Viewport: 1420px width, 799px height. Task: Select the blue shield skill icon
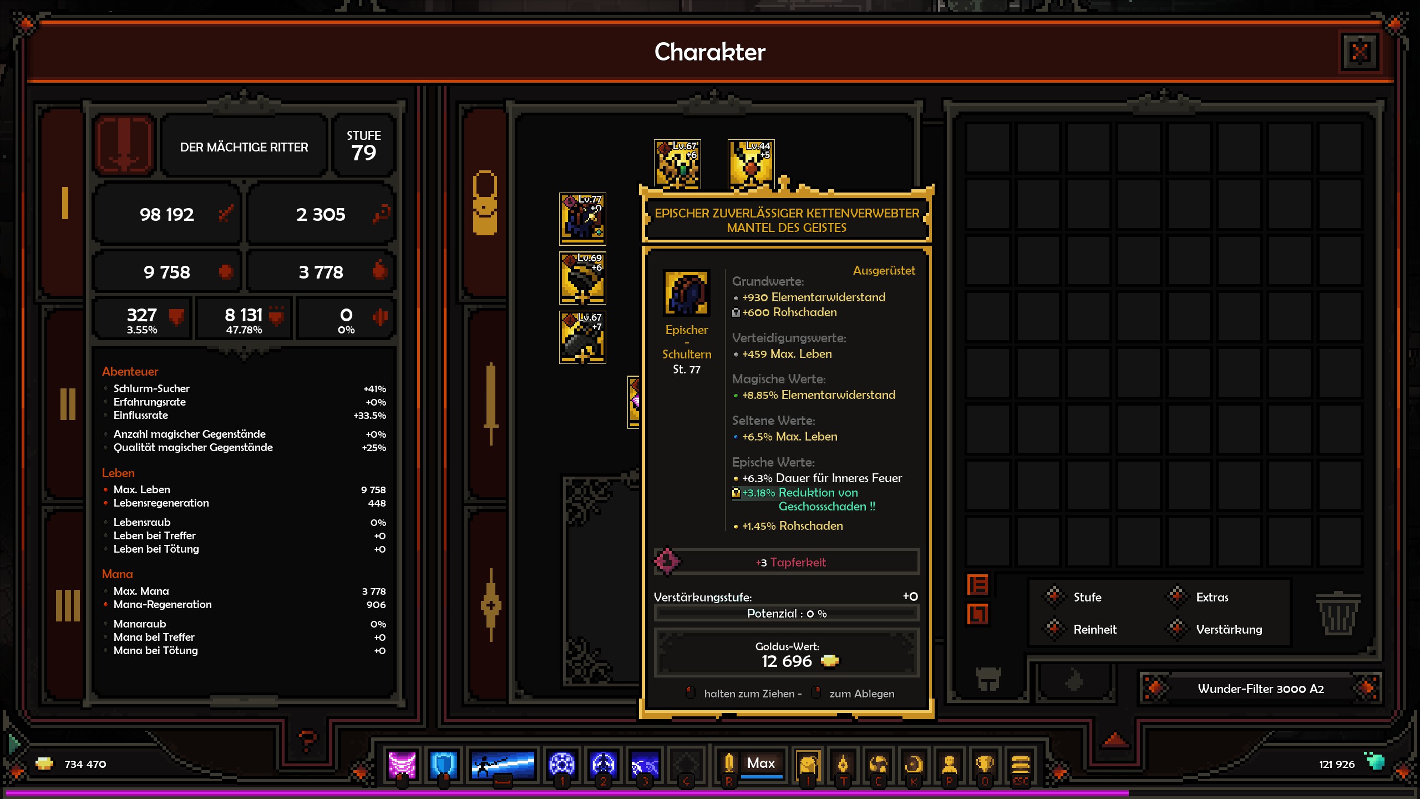click(x=443, y=766)
